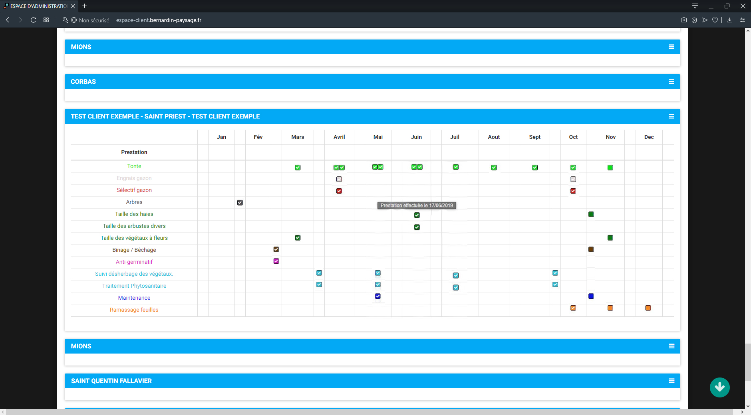Click Taille des haies dark green square in Oct
751x415 pixels.
point(591,214)
